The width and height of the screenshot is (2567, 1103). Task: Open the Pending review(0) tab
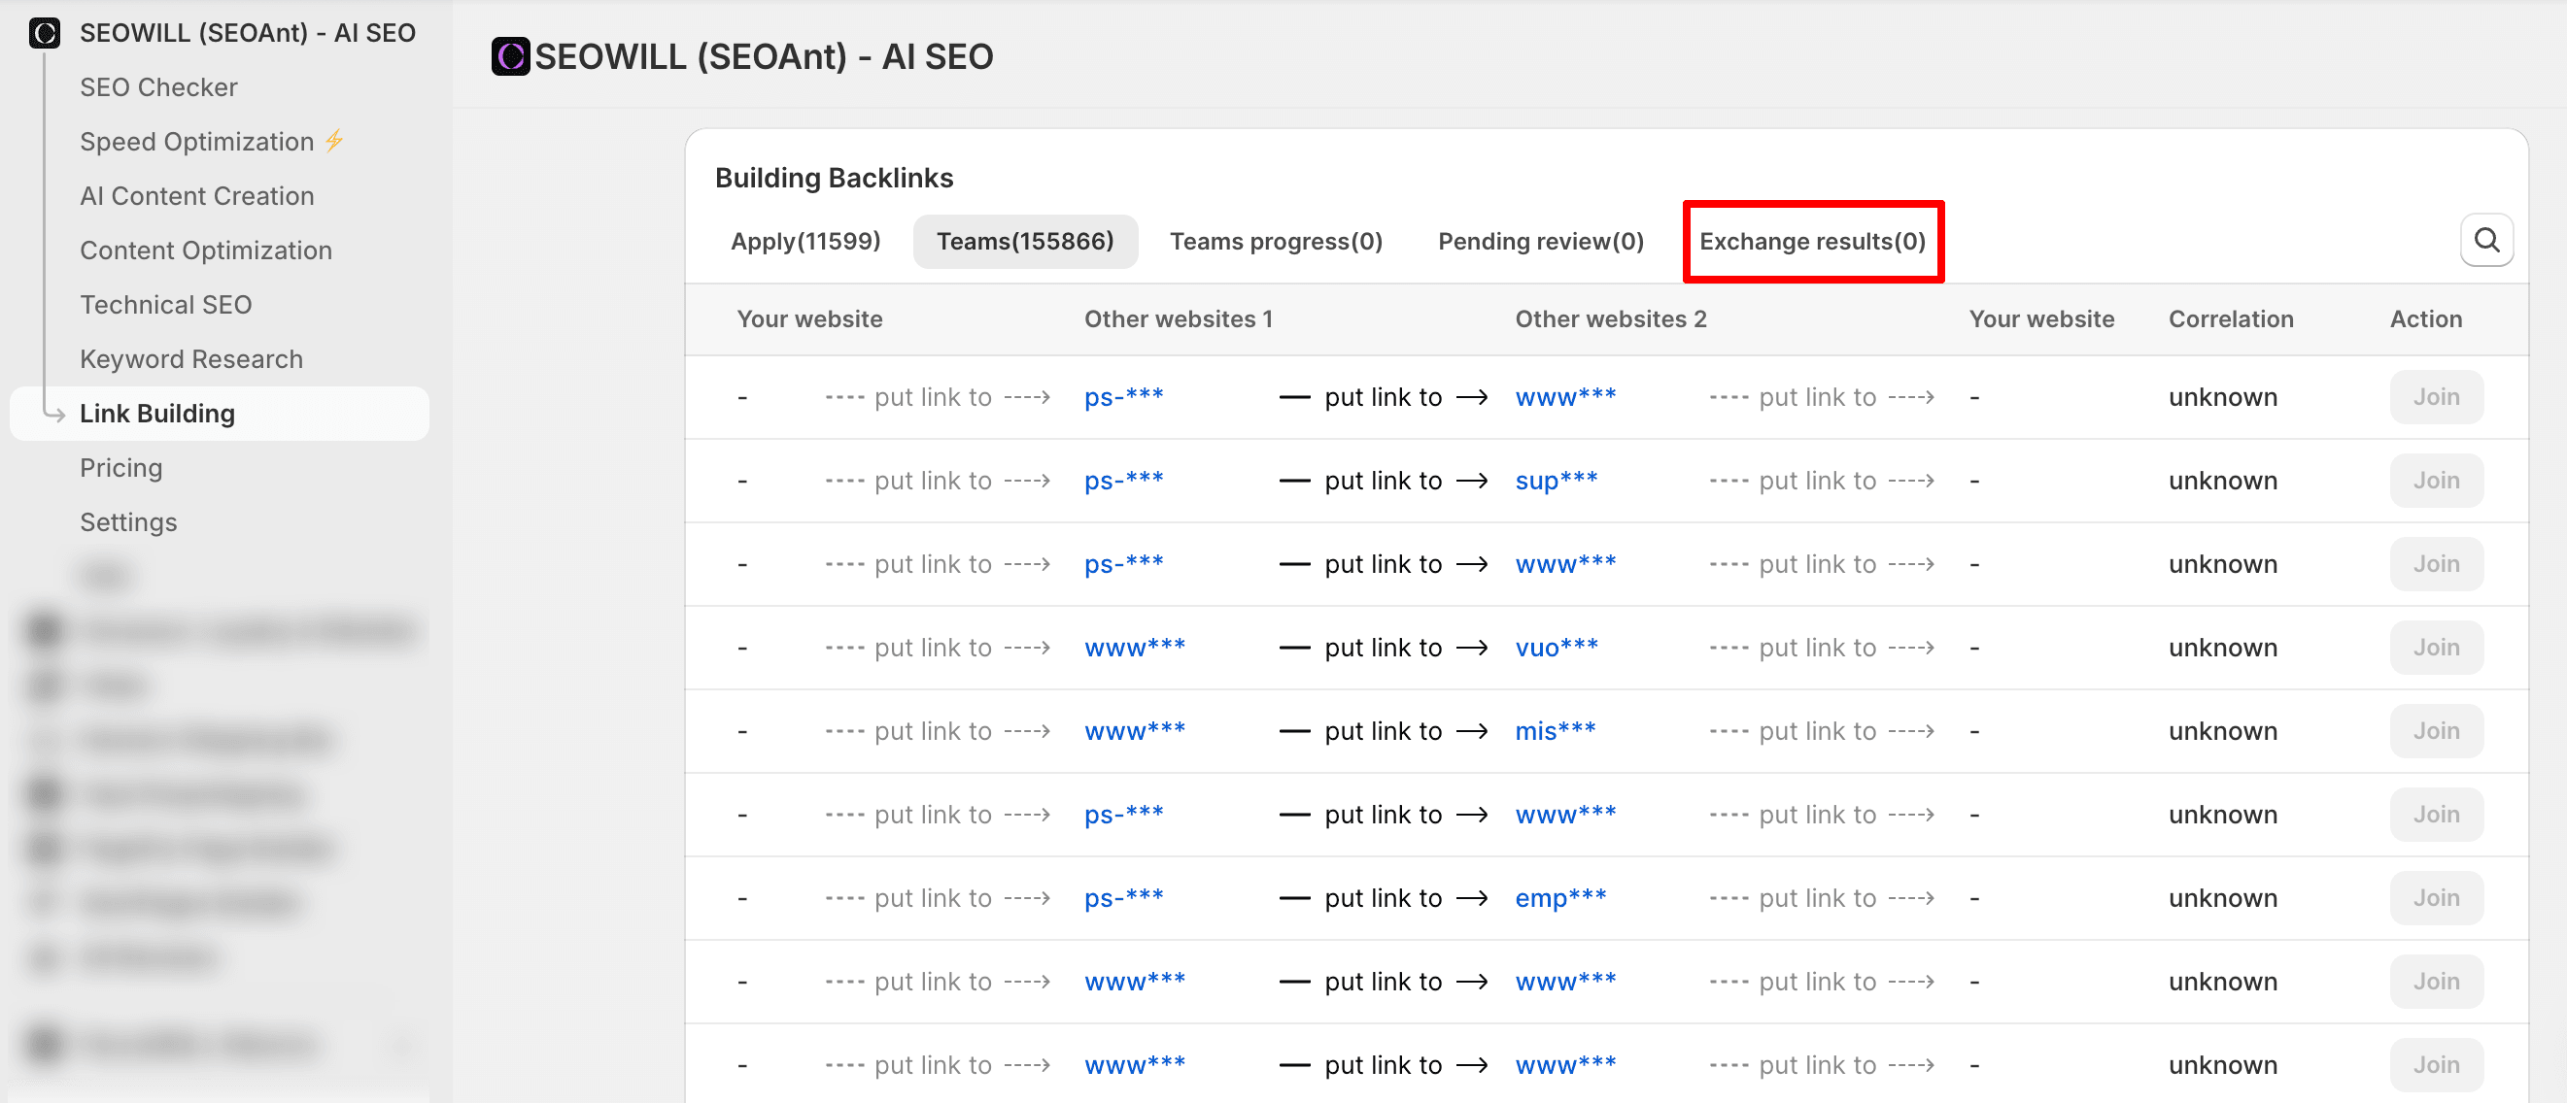pyautogui.click(x=1540, y=241)
